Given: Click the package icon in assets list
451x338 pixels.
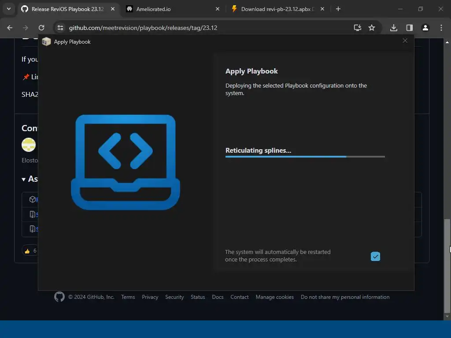Looking at the screenshot, I should [x=33, y=199].
